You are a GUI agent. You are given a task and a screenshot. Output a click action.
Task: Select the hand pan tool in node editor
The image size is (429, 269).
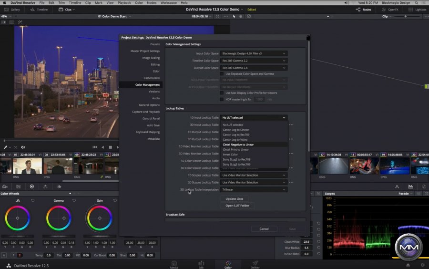(241, 16)
